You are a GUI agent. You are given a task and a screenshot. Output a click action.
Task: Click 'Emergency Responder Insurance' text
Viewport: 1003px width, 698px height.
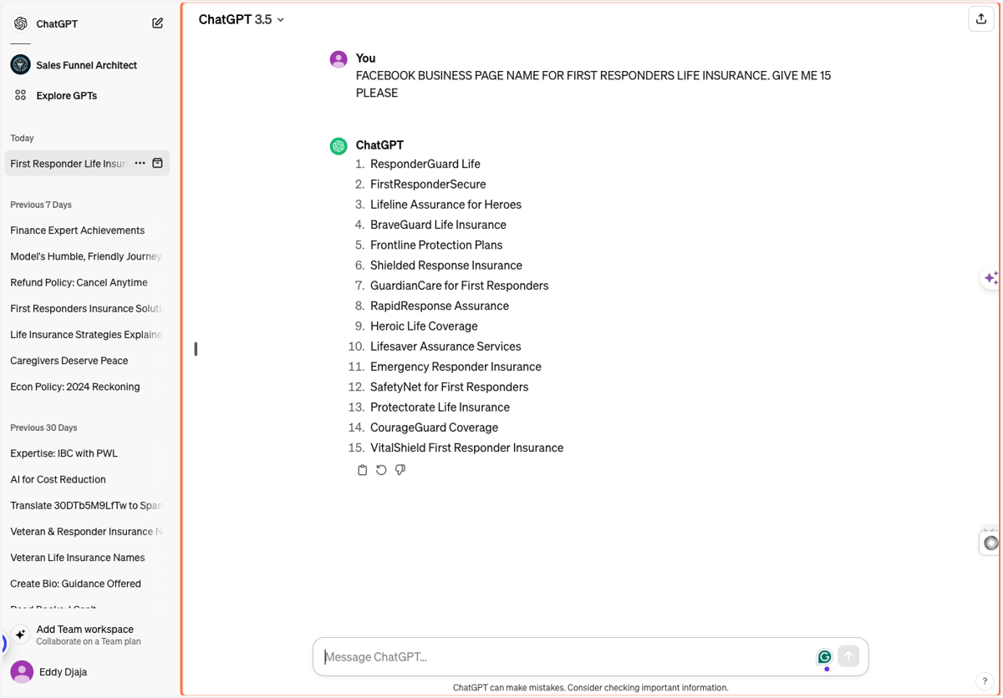(x=456, y=367)
